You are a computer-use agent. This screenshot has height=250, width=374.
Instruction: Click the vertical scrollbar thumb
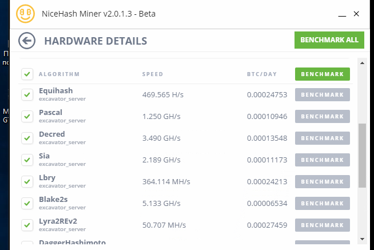[x=362, y=155]
